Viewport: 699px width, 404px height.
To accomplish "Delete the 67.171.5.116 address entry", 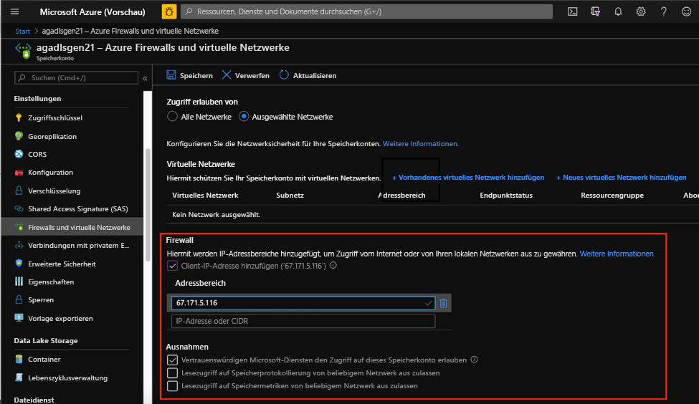I will click(x=443, y=303).
